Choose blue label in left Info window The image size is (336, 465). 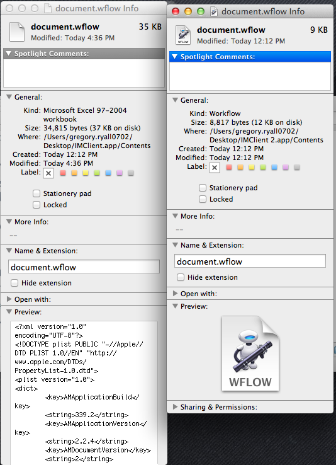coord(108,173)
